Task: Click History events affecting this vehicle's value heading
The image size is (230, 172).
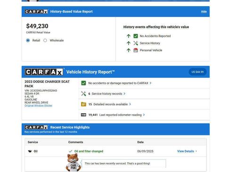Action: coord(156,27)
